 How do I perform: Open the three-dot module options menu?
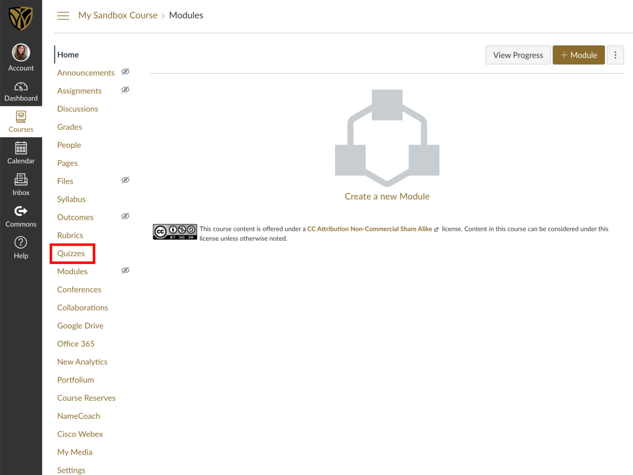pyautogui.click(x=614, y=55)
